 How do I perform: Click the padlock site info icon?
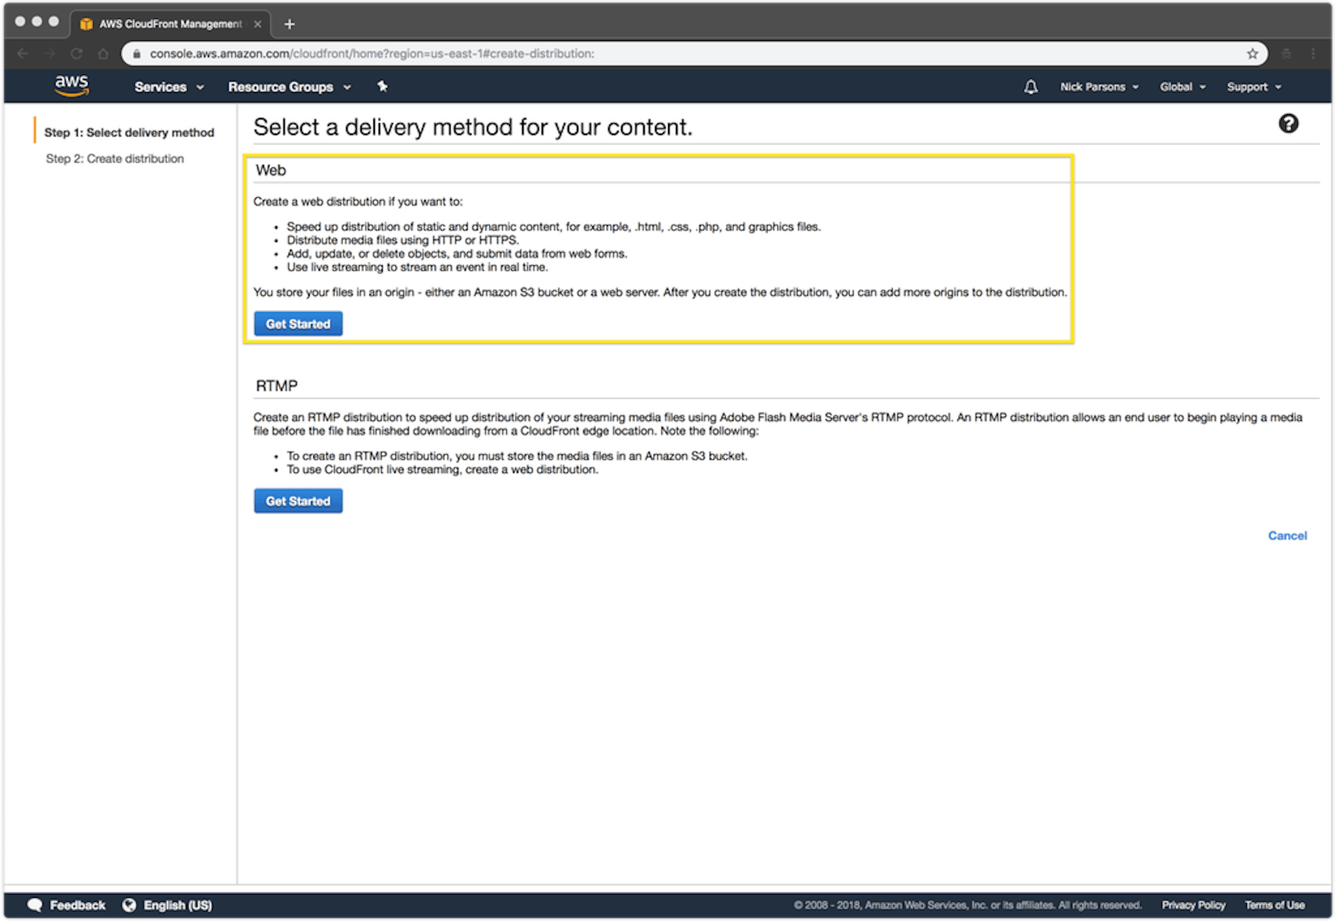pyautogui.click(x=136, y=54)
